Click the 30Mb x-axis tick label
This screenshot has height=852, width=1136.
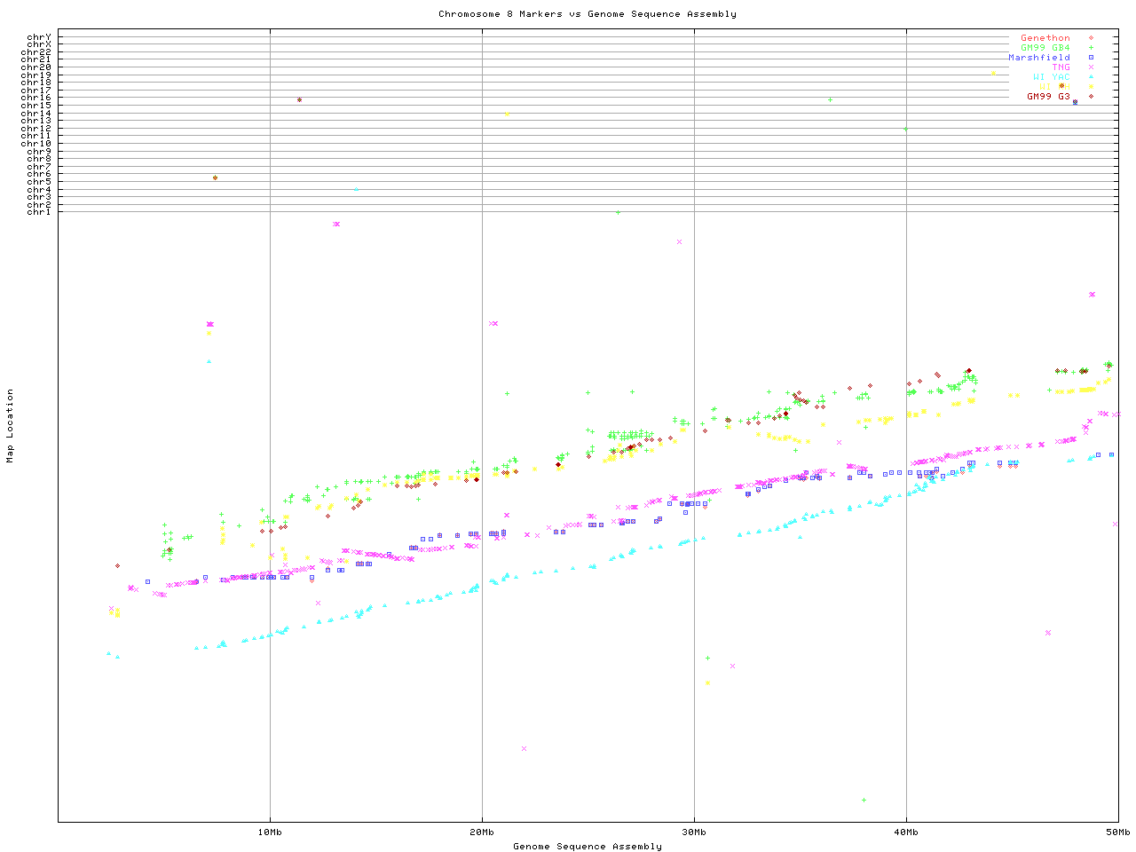click(694, 832)
